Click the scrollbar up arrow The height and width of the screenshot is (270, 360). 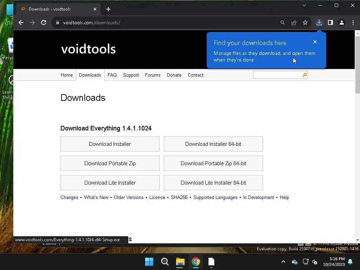(358, 33)
